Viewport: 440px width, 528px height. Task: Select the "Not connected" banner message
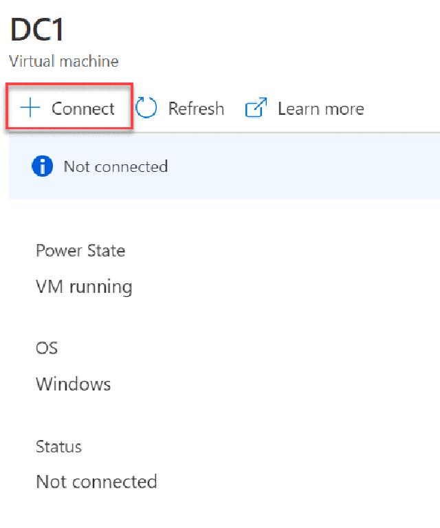pyautogui.click(x=115, y=166)
